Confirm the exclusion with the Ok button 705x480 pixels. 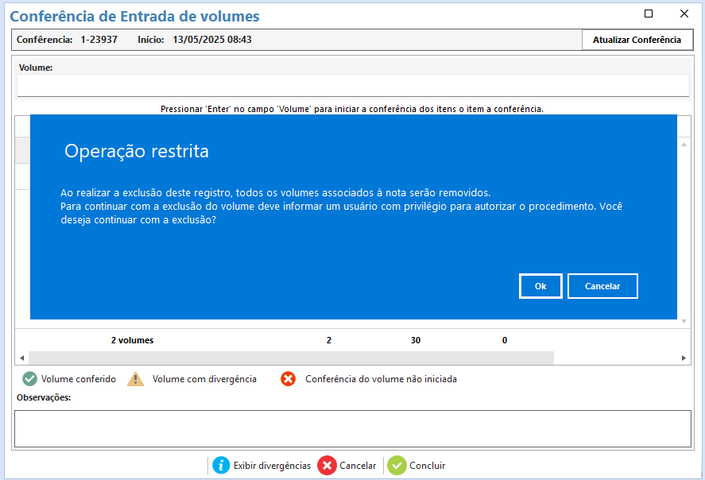click(x=540, y=286)
